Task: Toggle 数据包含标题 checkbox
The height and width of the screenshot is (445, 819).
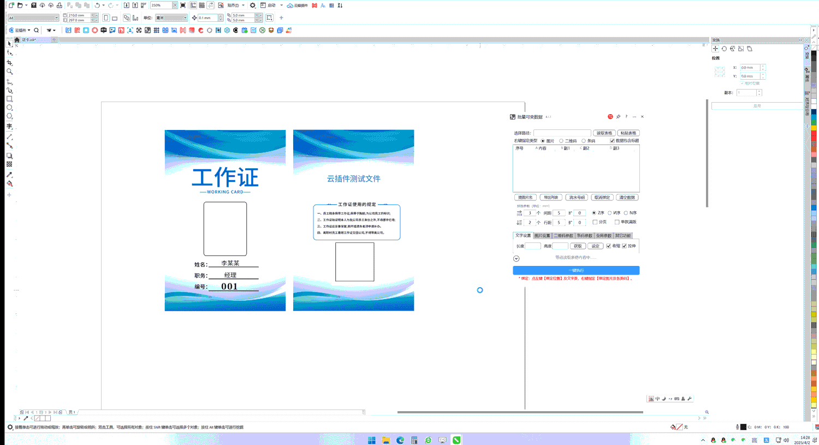Action: [x=612, y=141]
